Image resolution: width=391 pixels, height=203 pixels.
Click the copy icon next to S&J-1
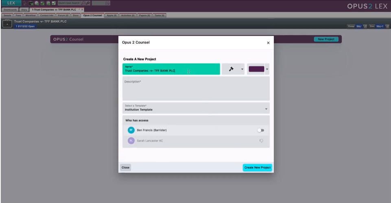pos(387,26)
